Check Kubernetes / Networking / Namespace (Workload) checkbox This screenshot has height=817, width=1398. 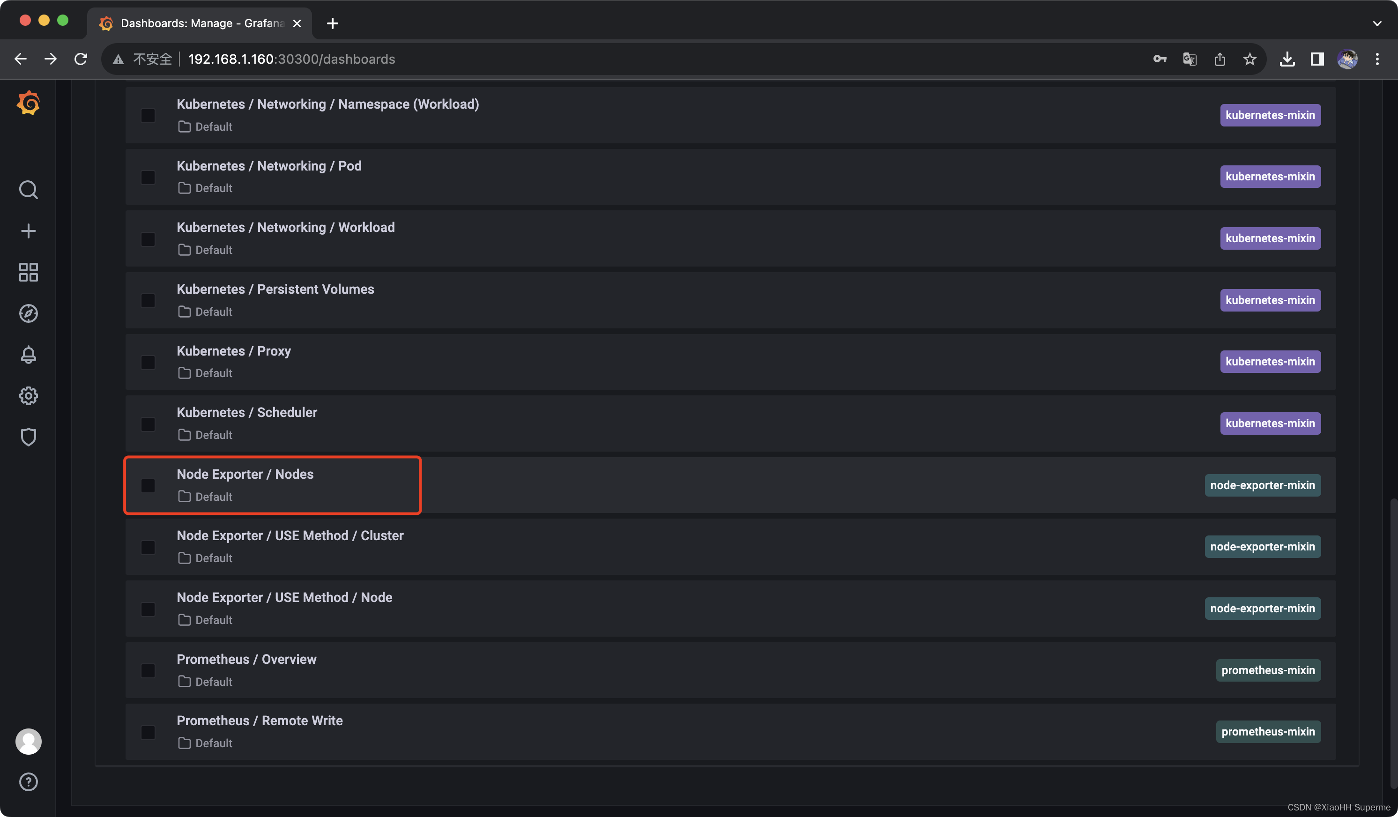point(148,115)
